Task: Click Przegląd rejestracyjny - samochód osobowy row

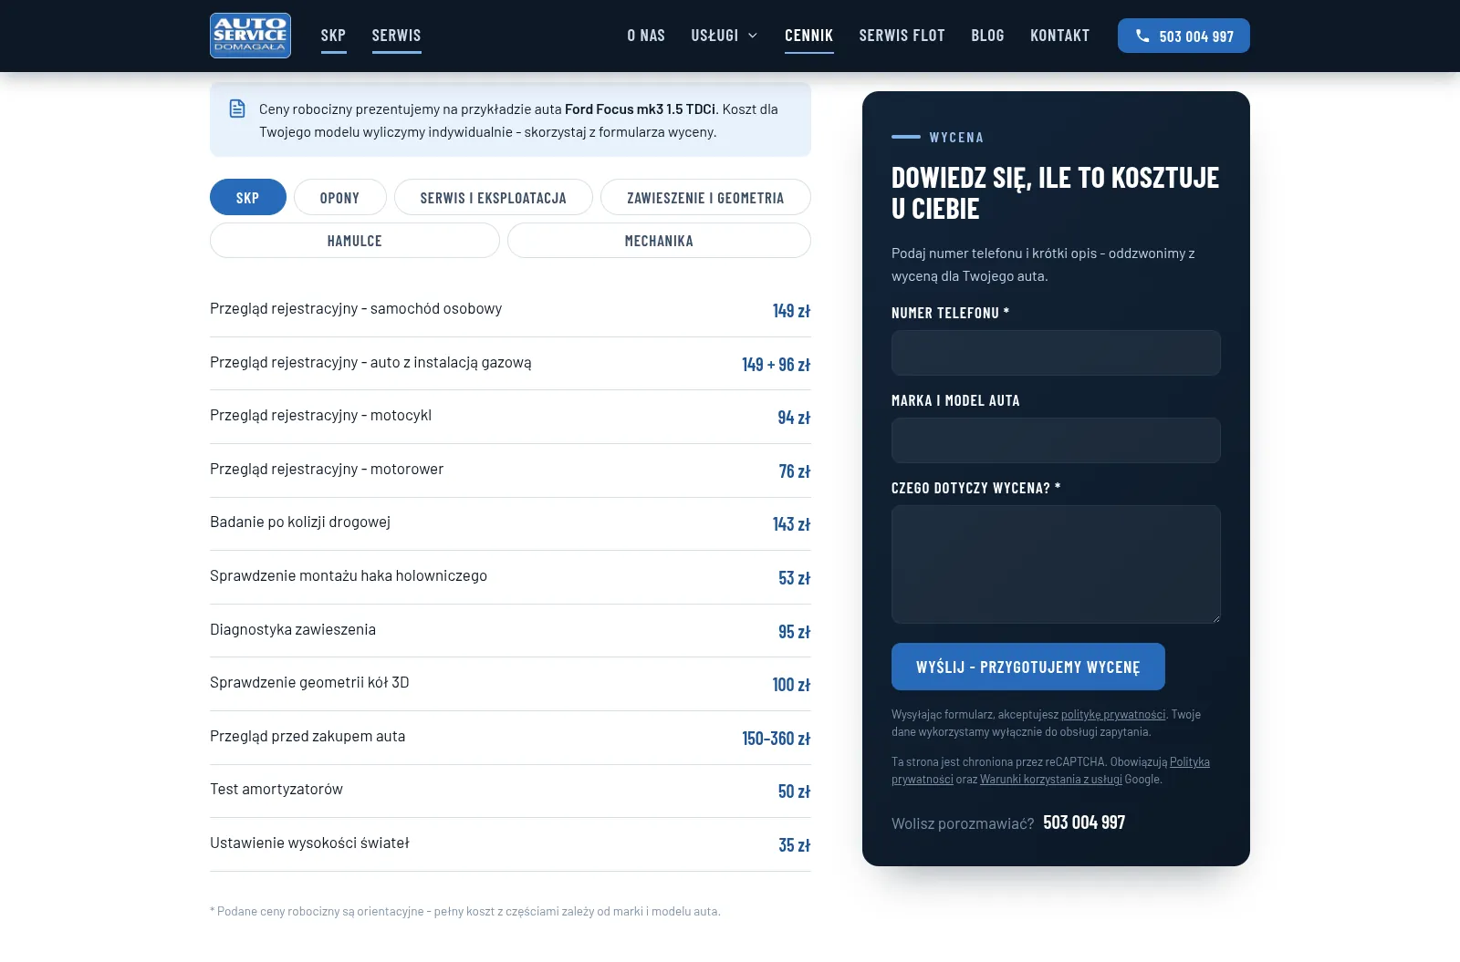Action: tap(510, 310)
